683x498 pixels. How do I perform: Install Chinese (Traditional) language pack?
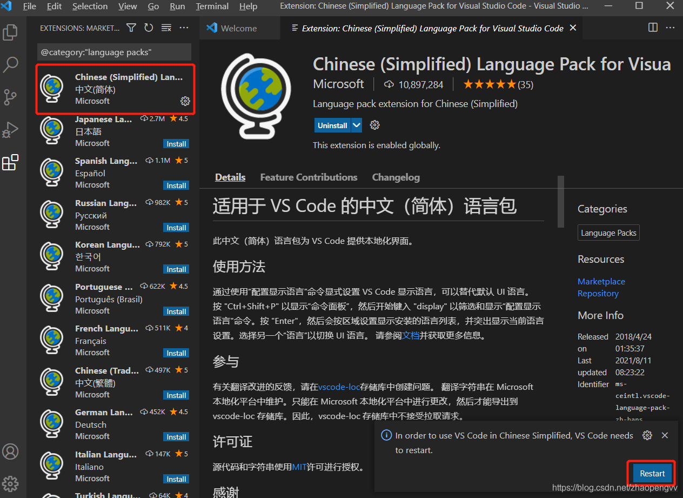point(176,395)
